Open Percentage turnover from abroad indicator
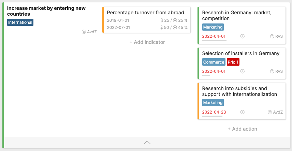This screenshot has width=292, height=151. tap(145, 13)
